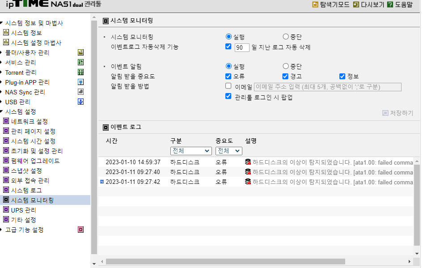The width and height of the screenshot is (423, 268).
Task: Click the email address input field
Action: pyautogui.click(x=328, y=87)
